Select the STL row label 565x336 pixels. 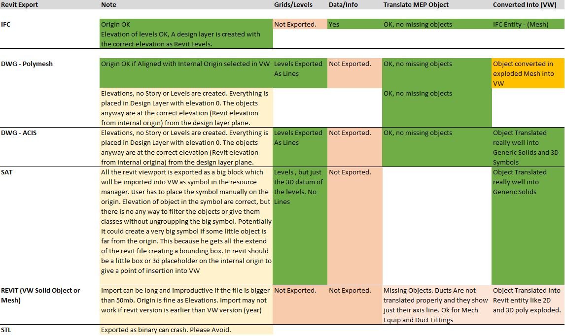6,330
